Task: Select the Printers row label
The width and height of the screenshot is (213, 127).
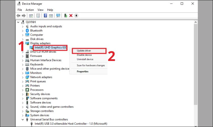Action: [35, 86]
